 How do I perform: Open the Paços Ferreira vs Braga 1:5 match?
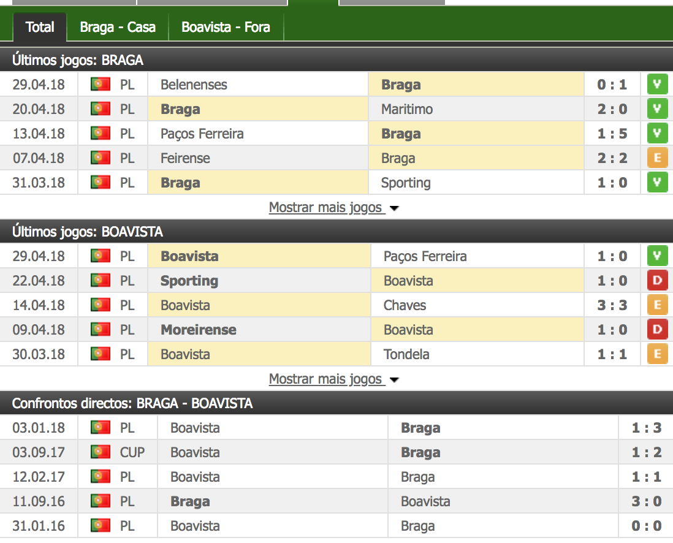[612, 134]
